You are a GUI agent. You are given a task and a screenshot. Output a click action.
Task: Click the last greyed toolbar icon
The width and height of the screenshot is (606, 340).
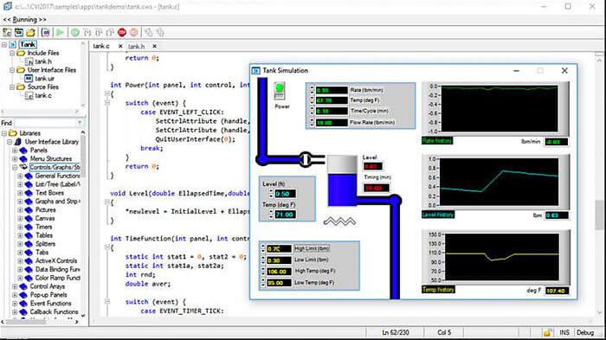pos(160,33)
